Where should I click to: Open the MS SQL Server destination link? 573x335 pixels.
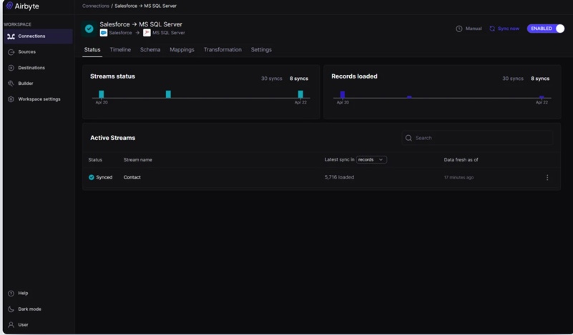168,33
